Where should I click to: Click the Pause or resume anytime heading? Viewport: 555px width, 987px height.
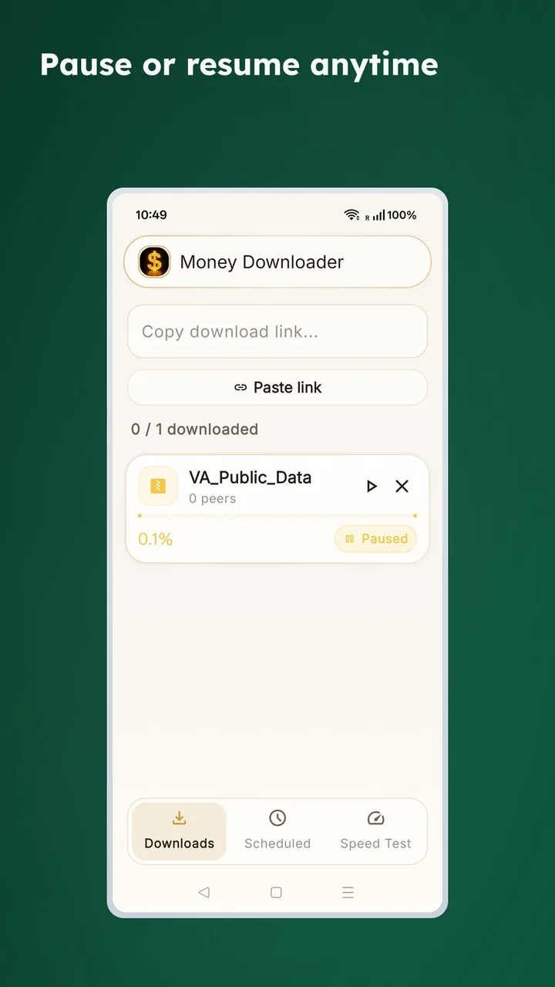[x=239, y=65]
